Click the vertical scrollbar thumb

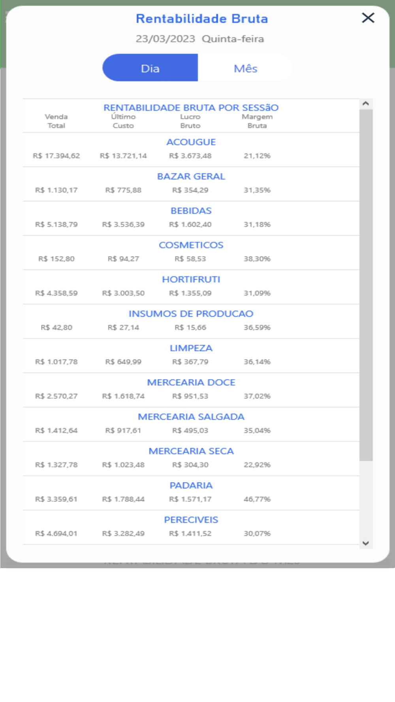pyautogui.click(x=366, y=284)
